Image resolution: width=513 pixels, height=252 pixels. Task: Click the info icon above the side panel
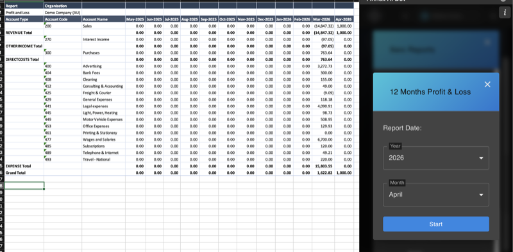coord(504,13)
